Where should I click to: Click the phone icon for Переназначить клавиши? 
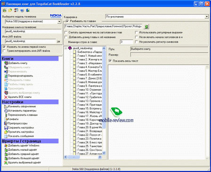tap(6, 115)
